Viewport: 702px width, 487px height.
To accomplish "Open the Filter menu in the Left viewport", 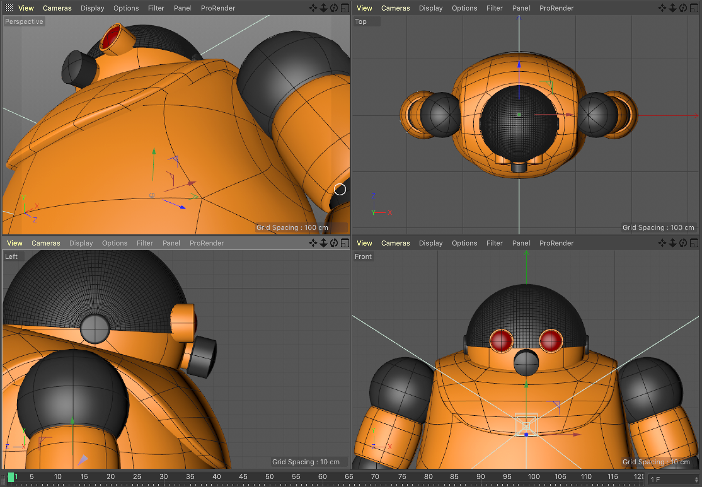I will pos(145,243).
